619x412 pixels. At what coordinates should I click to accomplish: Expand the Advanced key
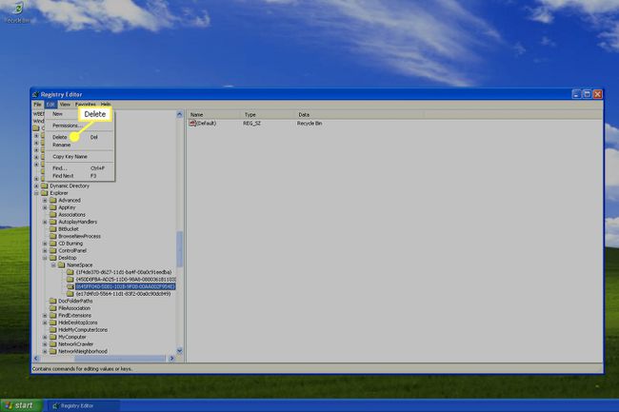(45, 200)
